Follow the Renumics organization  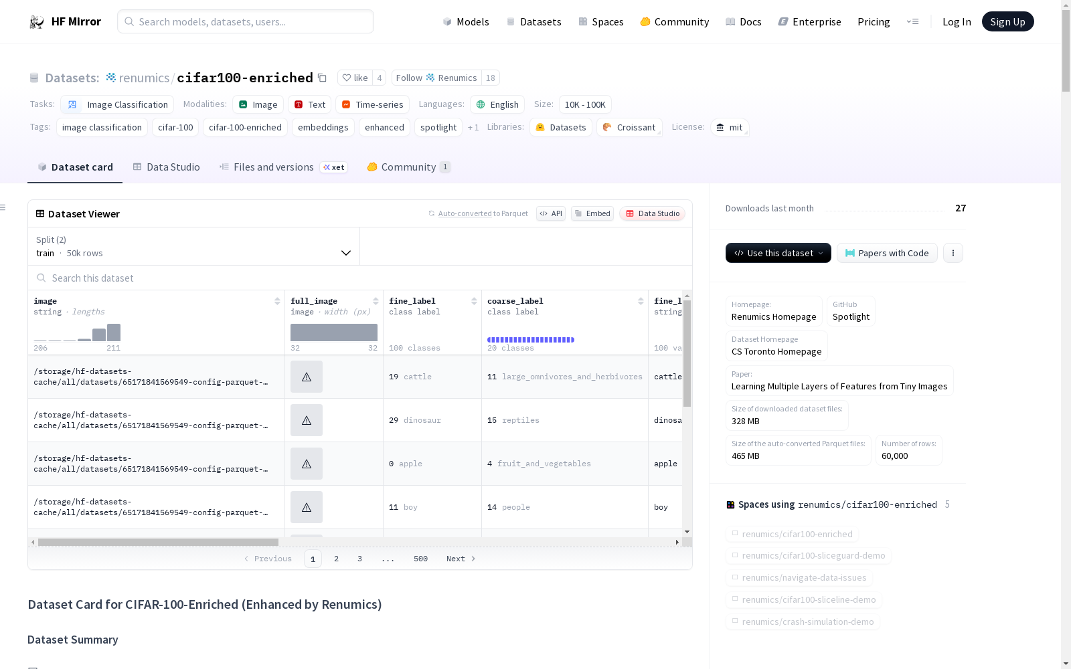436,78
